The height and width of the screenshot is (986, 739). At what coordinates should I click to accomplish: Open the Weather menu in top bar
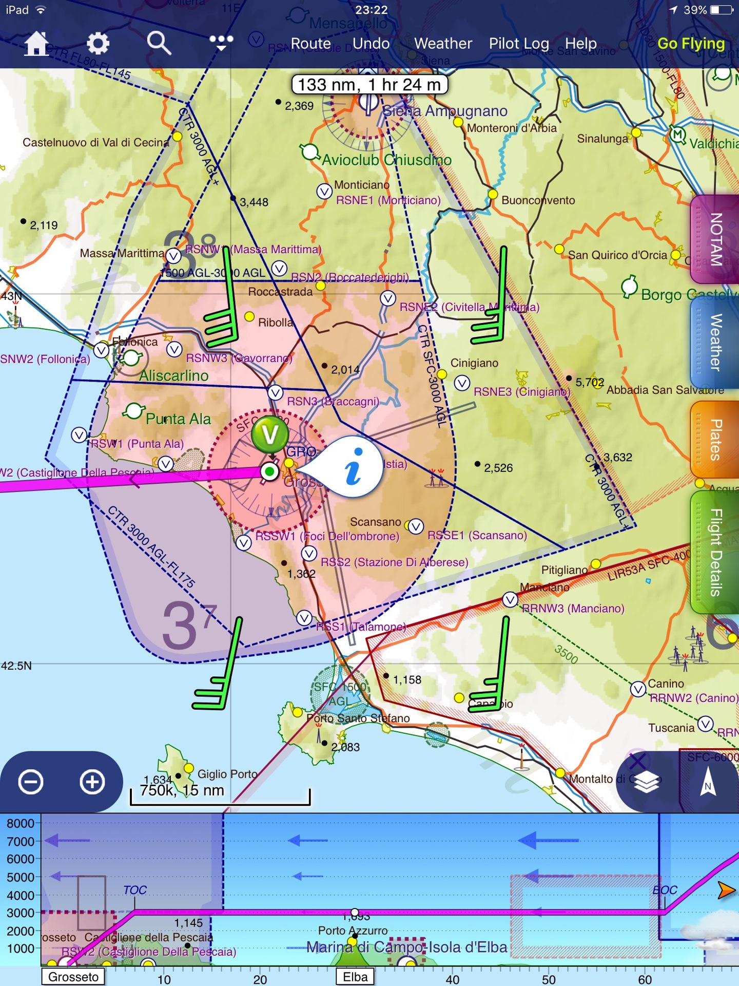(443, 44)
